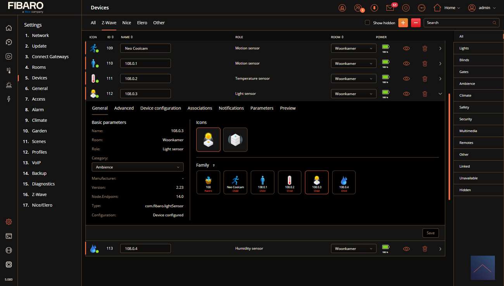Enable the Show hidden checkbox
Screen dimensions: 504x286
coord(367,22)
